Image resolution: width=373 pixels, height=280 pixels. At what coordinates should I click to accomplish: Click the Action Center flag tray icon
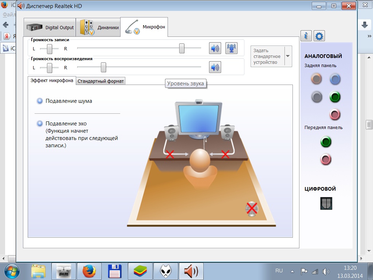click(x=304, y=271)
